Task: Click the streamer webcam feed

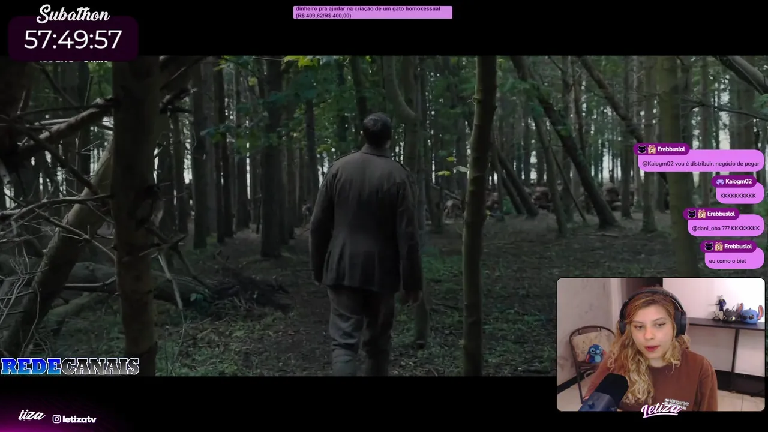Action: coord(661,344)
